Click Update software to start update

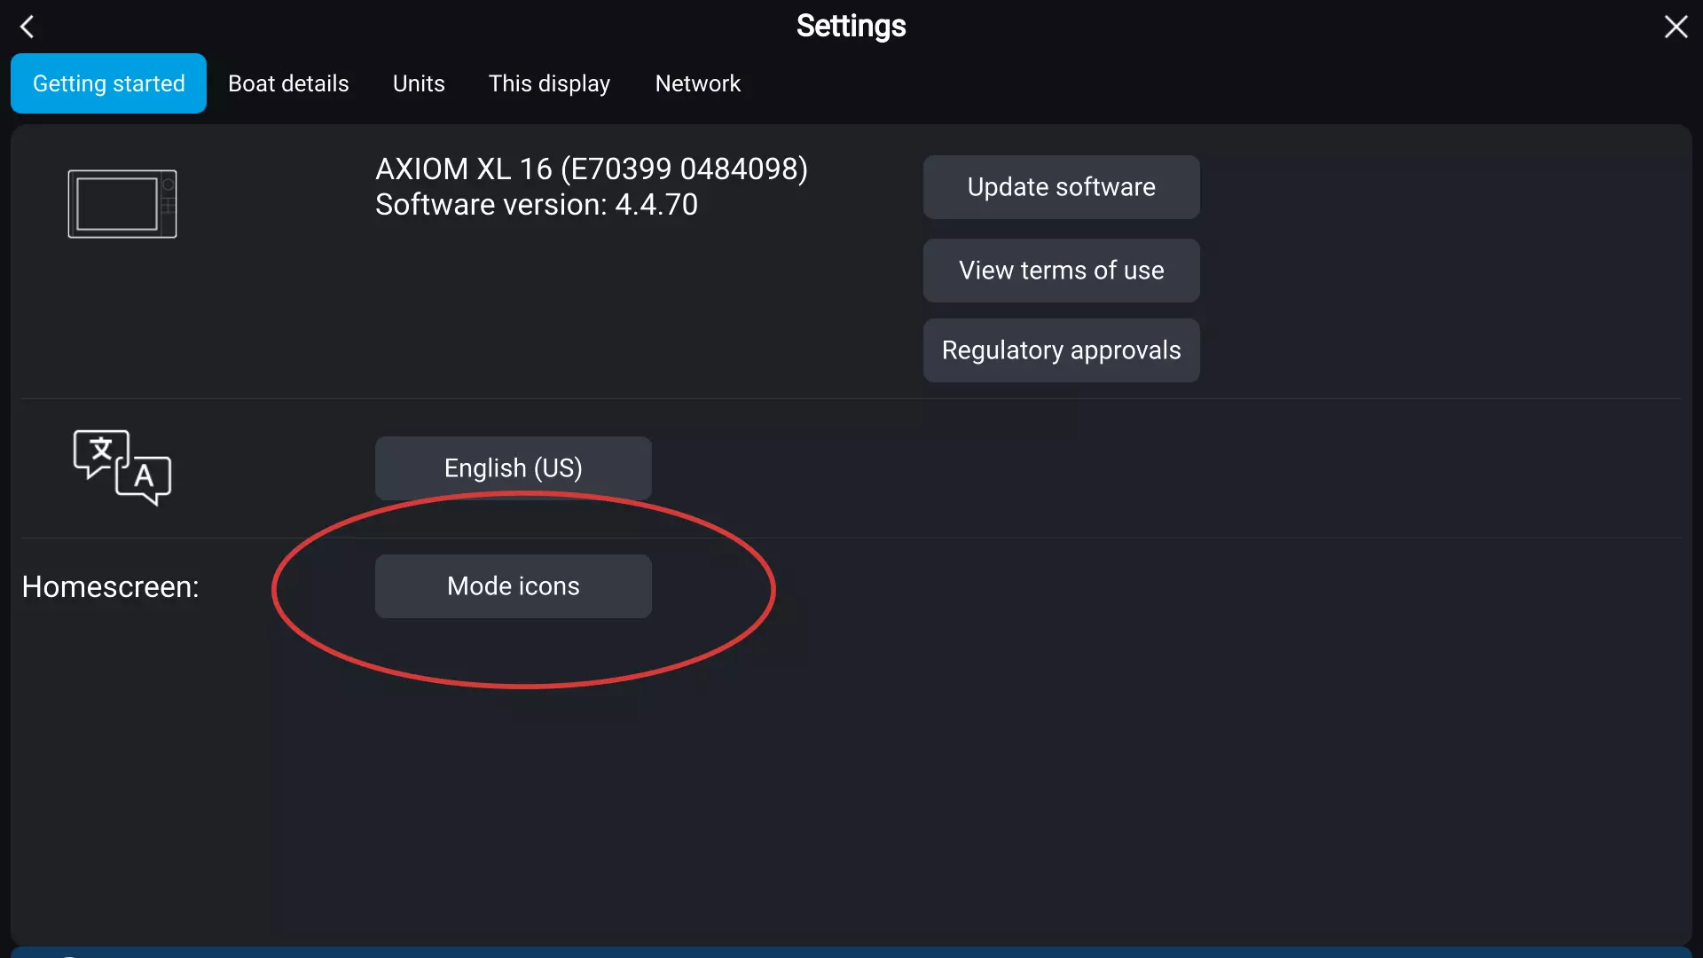pyautogui.click(x=1062, y=187)
